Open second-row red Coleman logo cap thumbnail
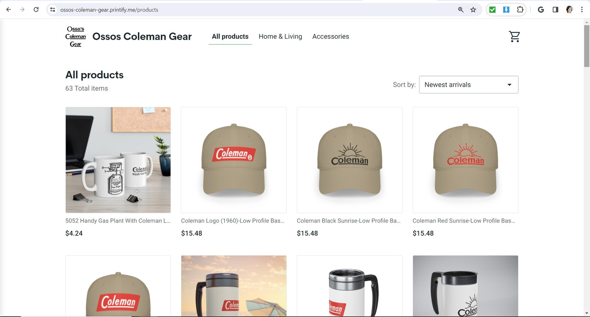Screen dimensions: 590x317 118,286
